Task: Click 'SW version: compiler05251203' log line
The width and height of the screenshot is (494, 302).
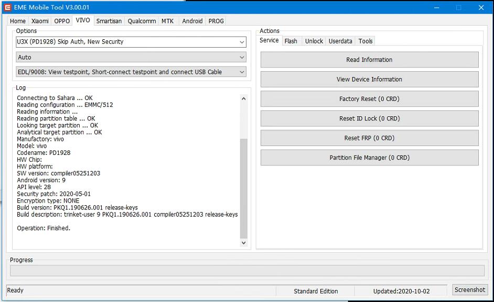Action: (58, 173)
